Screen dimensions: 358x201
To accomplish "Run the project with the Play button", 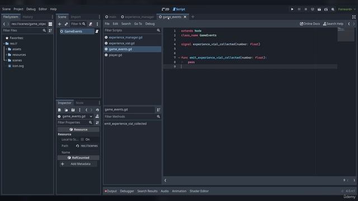I will point(292,9).
